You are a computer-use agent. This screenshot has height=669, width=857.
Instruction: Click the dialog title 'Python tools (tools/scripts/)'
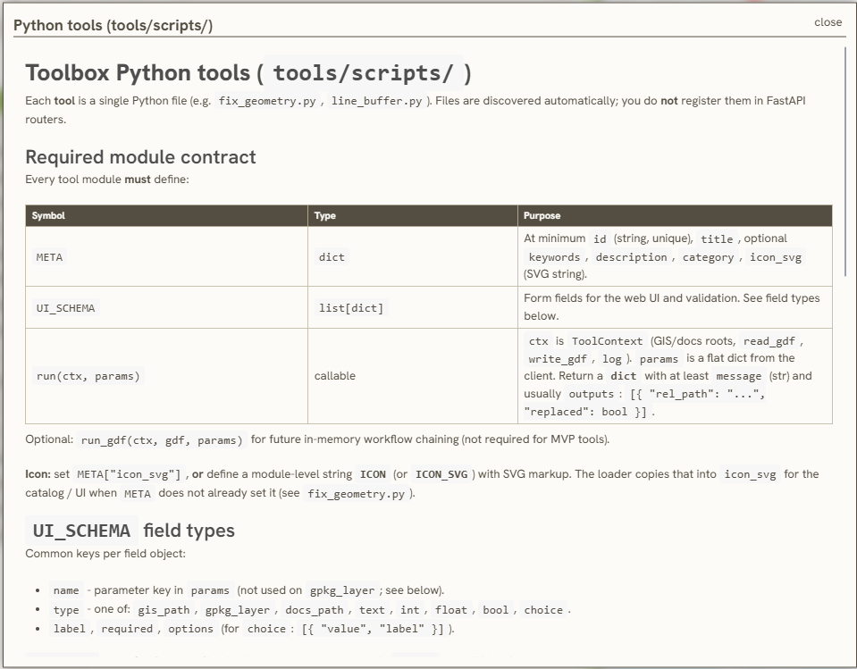[x=113, y=25]
